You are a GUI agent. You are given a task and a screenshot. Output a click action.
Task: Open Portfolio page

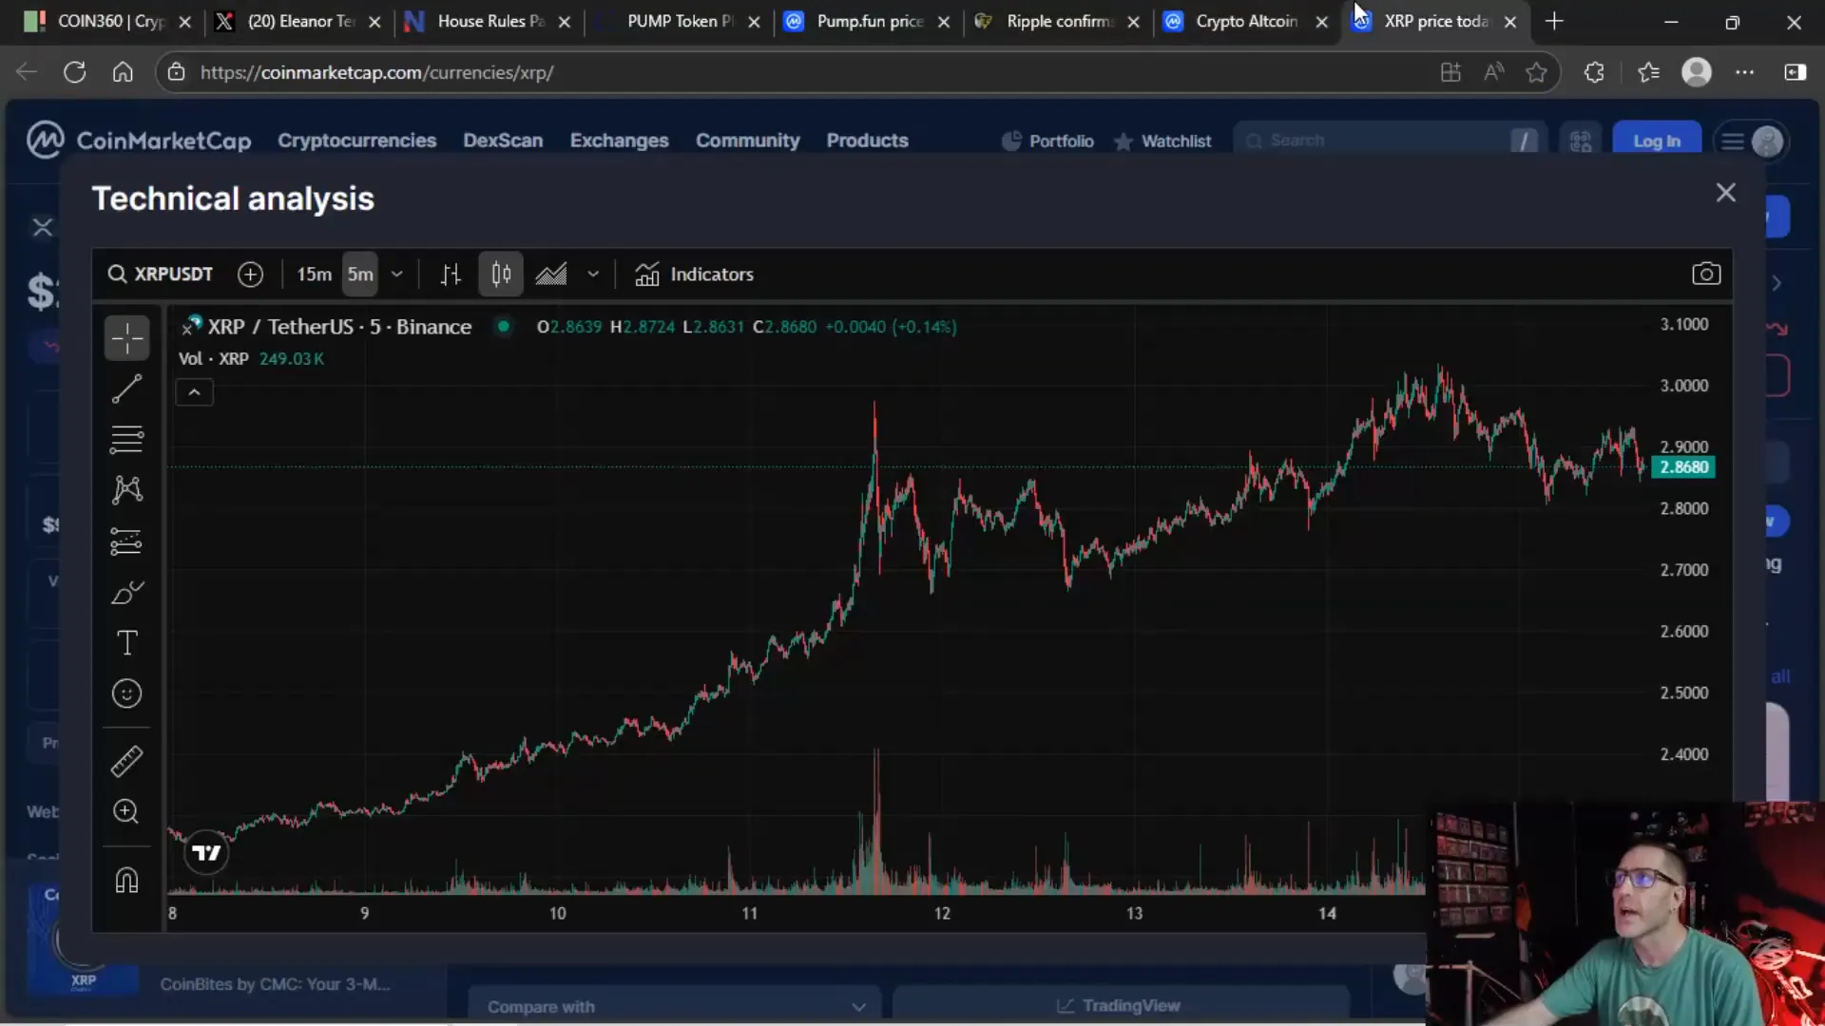click(1048, 142)
